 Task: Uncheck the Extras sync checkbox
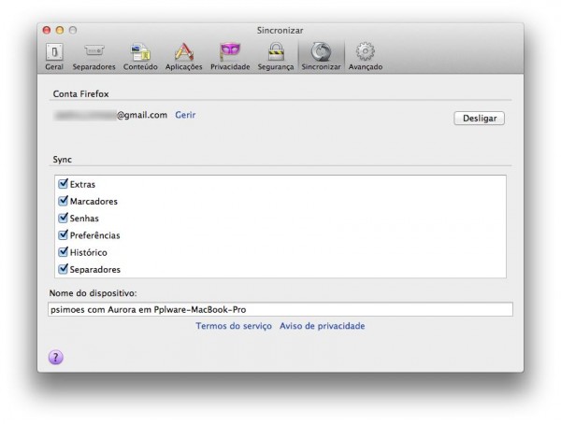[63, 184]
